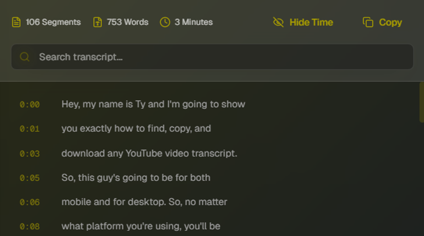Click the 106 Segments label
The width and height of the screenshot is (424, 236).
tap(53, 22)
